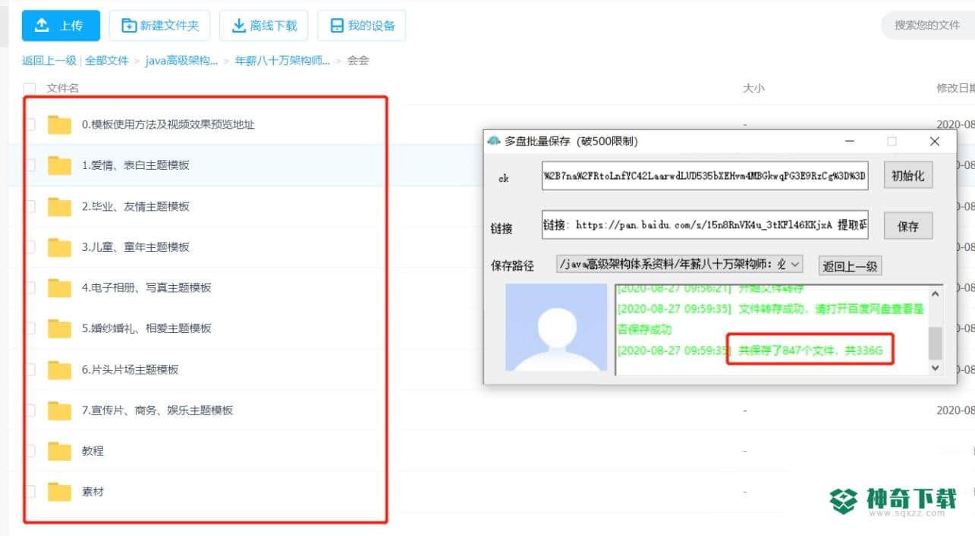The image size is (975, 536).
Task: Sort by 大小 column header
Action: coord(753,88)
